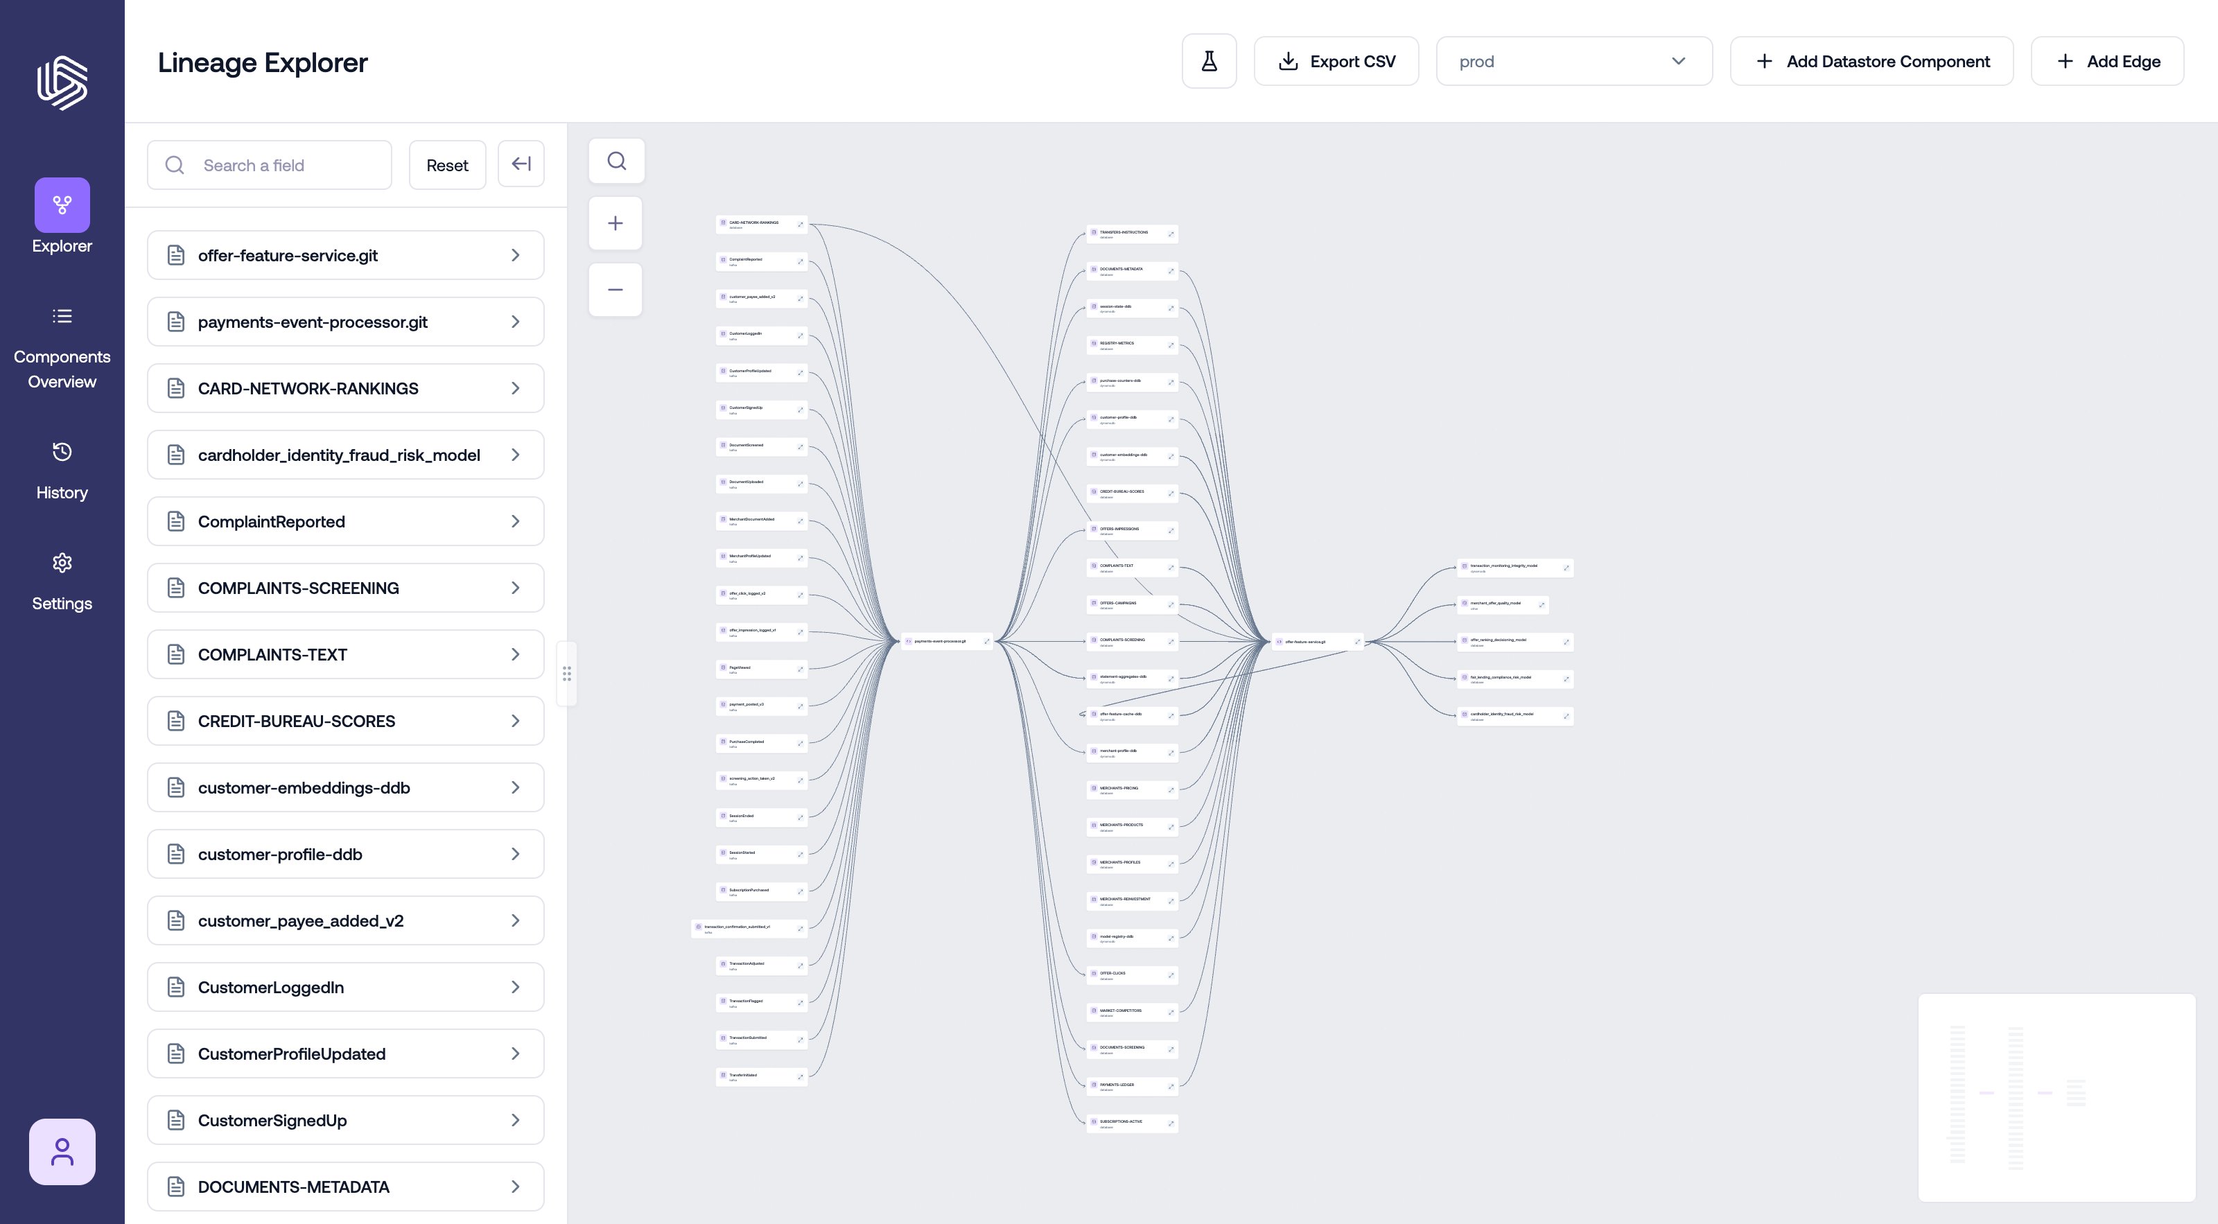Viewport: 2218px width, 1224px height.
Task: Select the OFFERS-IMPRESSIONS graph node
Action: tap(1133, 531)
